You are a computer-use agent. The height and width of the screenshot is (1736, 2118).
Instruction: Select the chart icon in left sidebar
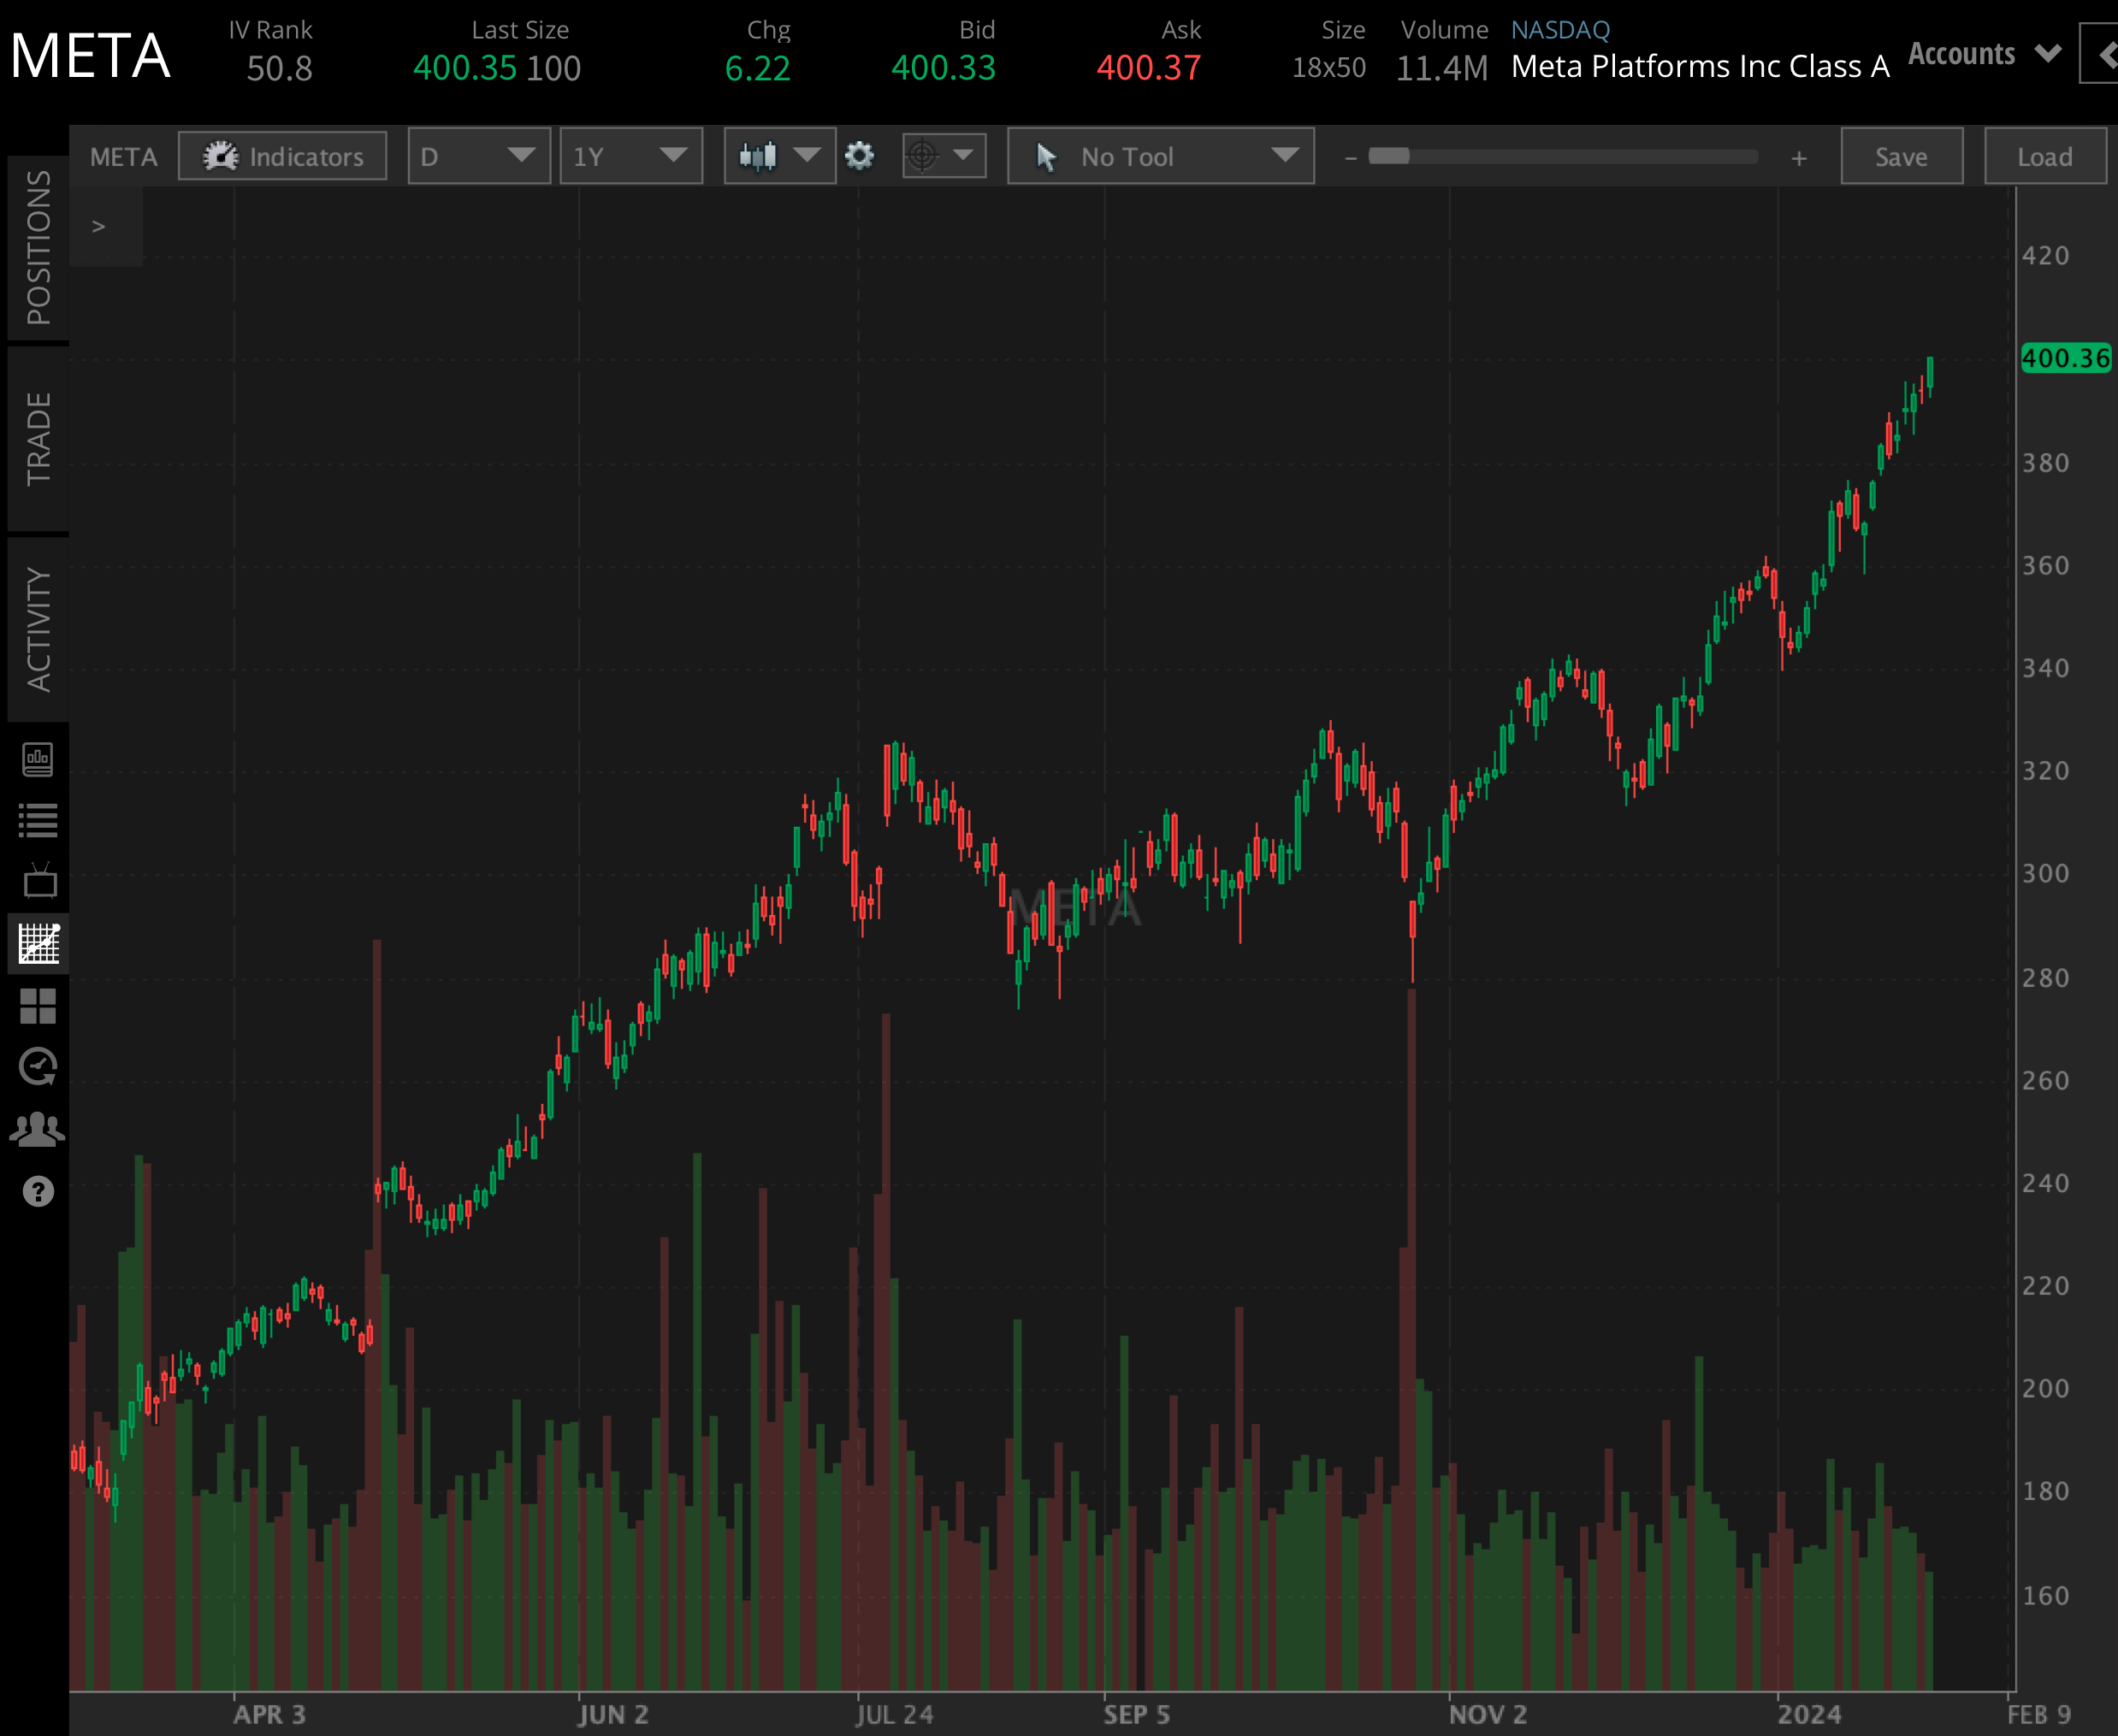[x=38, y=944]
